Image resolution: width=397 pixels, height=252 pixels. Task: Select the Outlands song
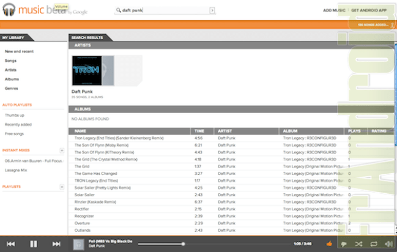point(83,231)
